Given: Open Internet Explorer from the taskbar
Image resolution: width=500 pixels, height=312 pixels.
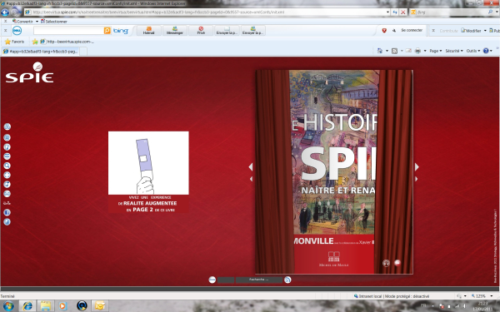Looking at the screenshot, I should tap(27, 306).
